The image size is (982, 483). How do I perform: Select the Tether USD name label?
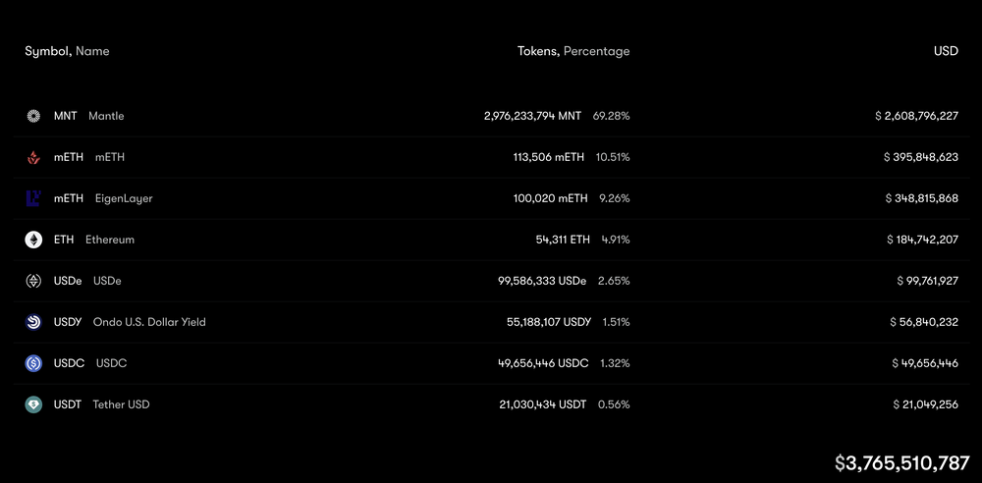[x=121, y=404]
